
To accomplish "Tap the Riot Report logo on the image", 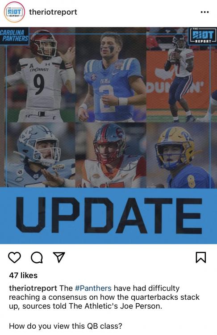I will [202, 36].
